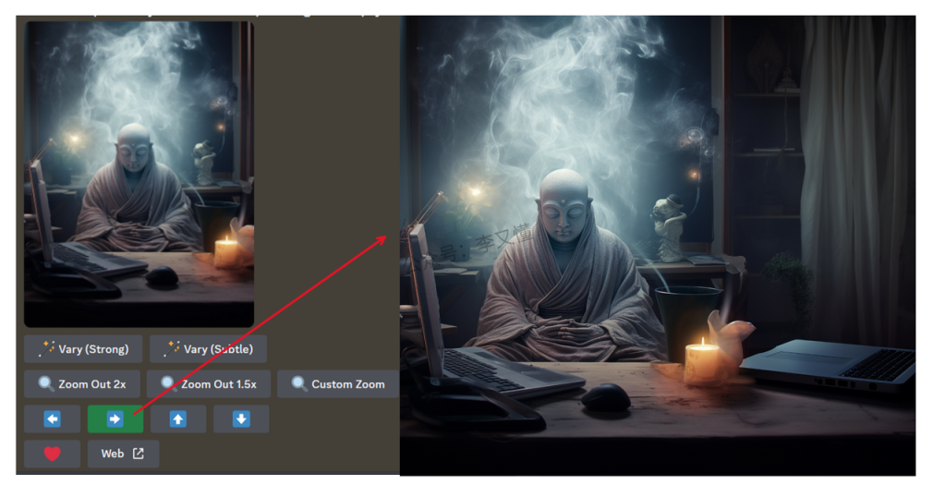
Task: Open the Custom Zoom text label
Action: tap(348, 384)
